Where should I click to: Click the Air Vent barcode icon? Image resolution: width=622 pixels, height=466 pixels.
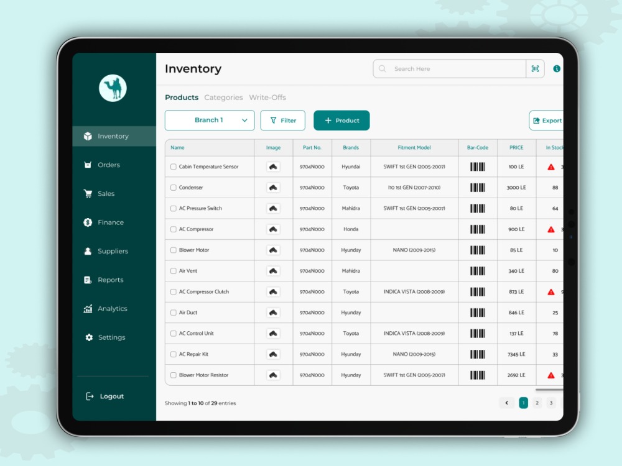click(x=478, y=271)
